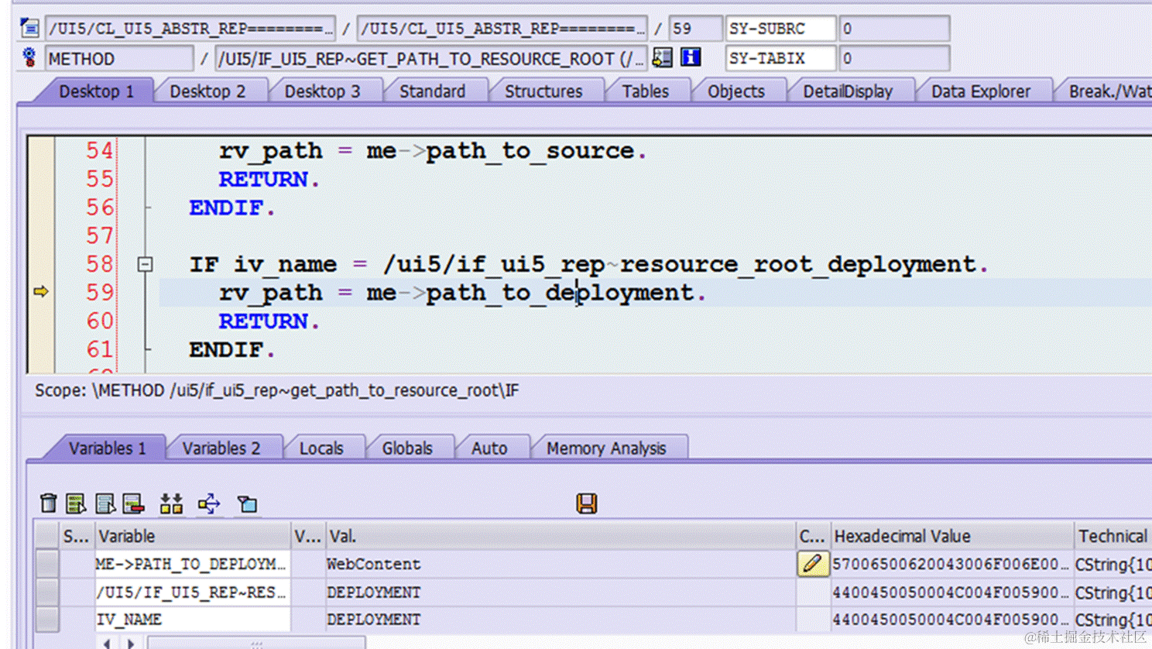Image resolution: width=1152 pixels, height=649 pixels.
Task: Click the WebContent value cell
Action: [561, 564]
